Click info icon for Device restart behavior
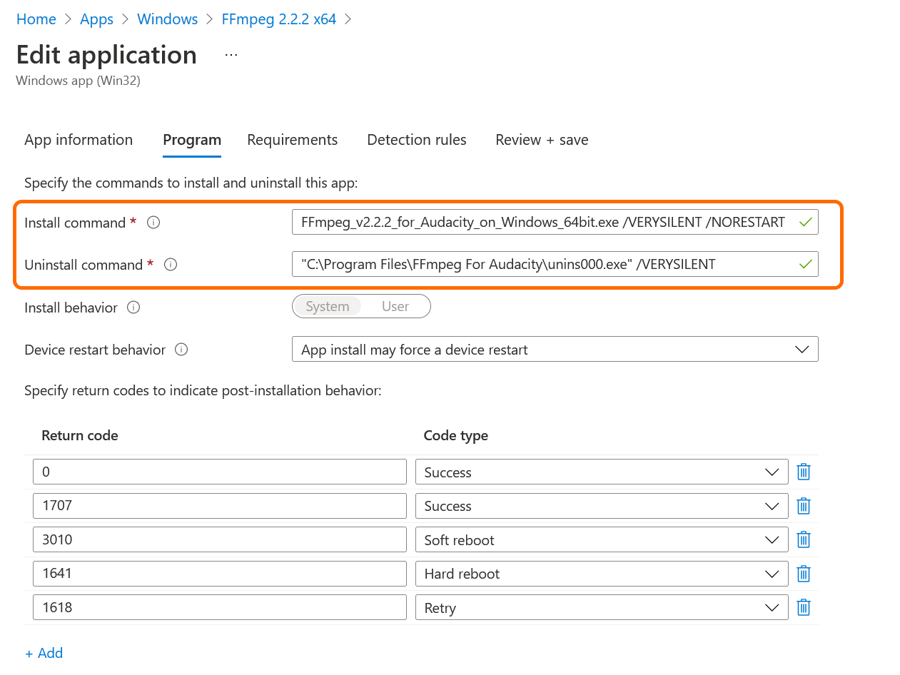 coord(181,350)
